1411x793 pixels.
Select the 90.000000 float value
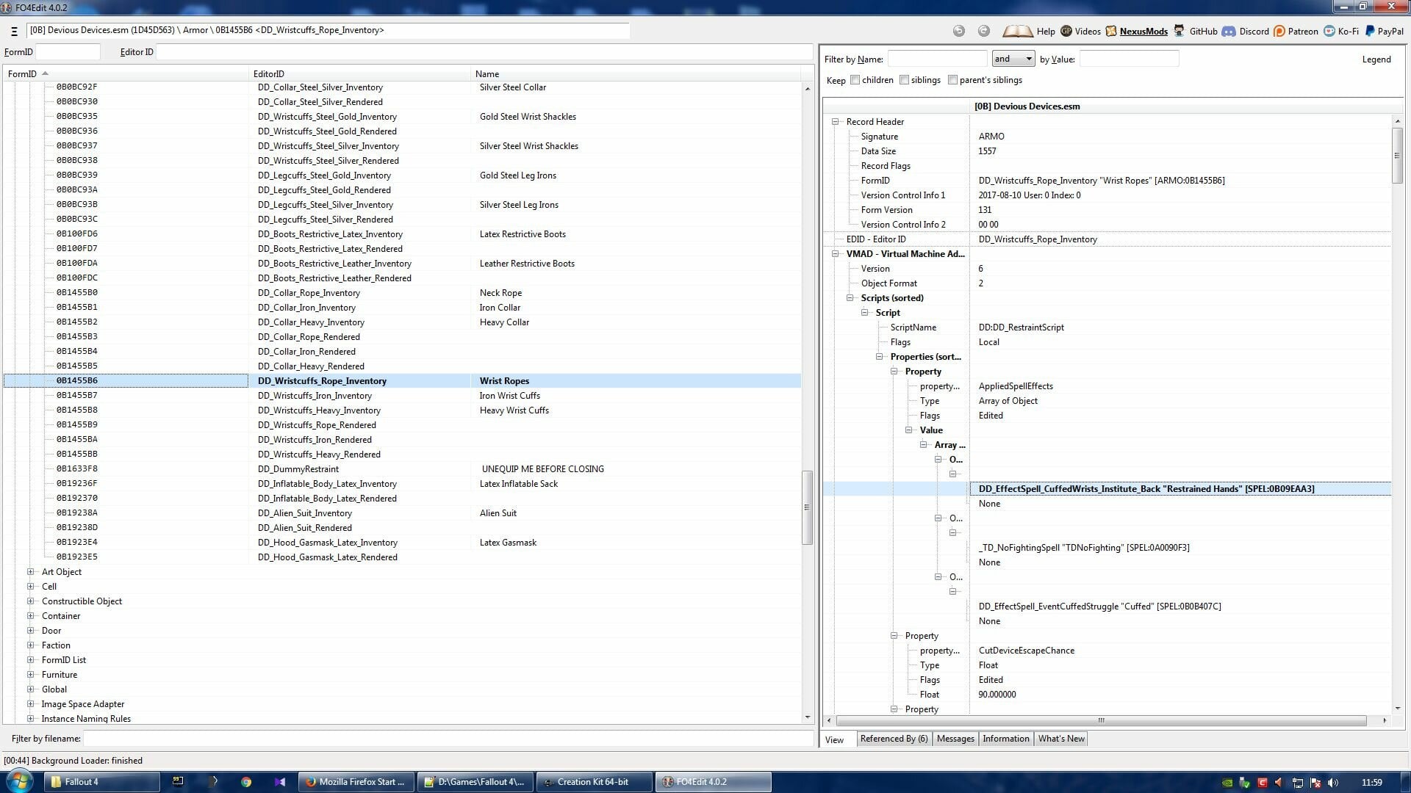[997, 695]
